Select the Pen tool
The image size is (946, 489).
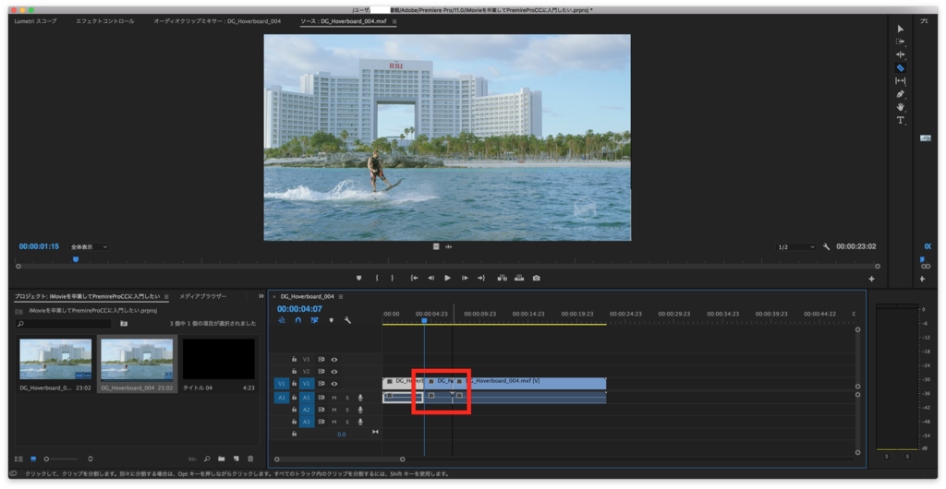click(x=901, y=94)
